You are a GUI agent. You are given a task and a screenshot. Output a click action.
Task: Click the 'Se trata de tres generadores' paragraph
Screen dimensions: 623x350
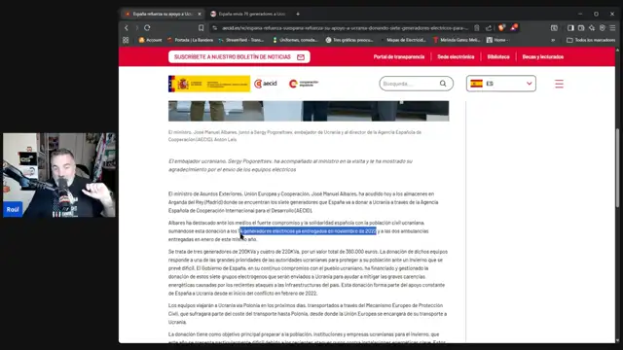[309, 272]
